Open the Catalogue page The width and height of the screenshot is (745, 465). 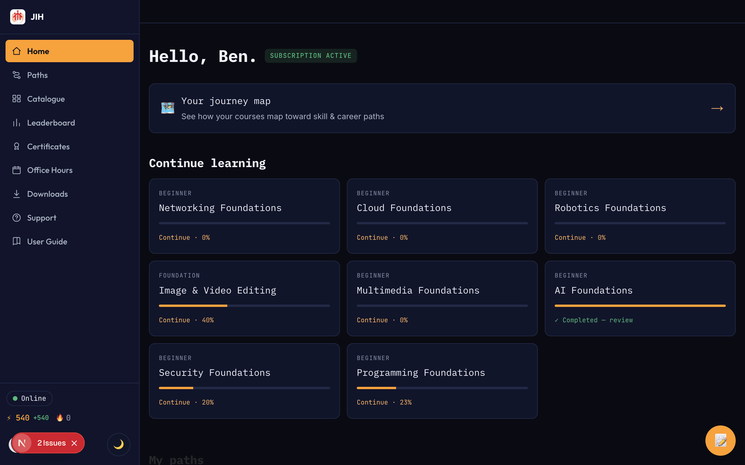(x=70, y=99)
